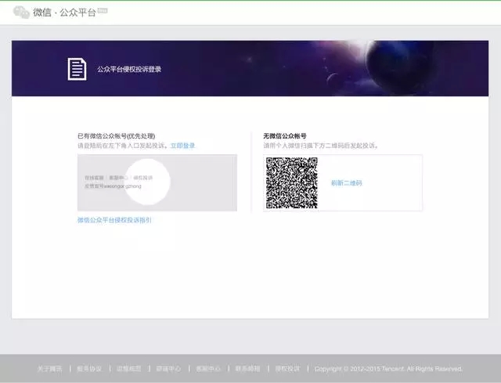Click the 公众平台侵权投诉登录 banner heading
Image resolution: width=501 pixels, height=383 pixels.
click(x=129, y=69)
